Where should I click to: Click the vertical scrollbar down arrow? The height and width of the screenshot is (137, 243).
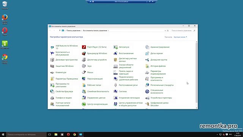pyautogui.click(x=197, y=108)
